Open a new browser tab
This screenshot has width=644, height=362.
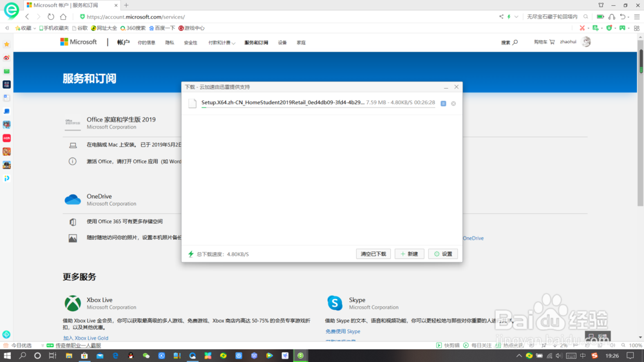click(126, 5)
